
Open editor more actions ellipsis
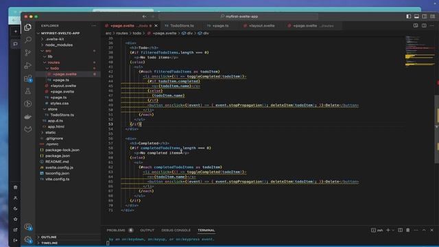pyautogui.click(x=431, y=25)
